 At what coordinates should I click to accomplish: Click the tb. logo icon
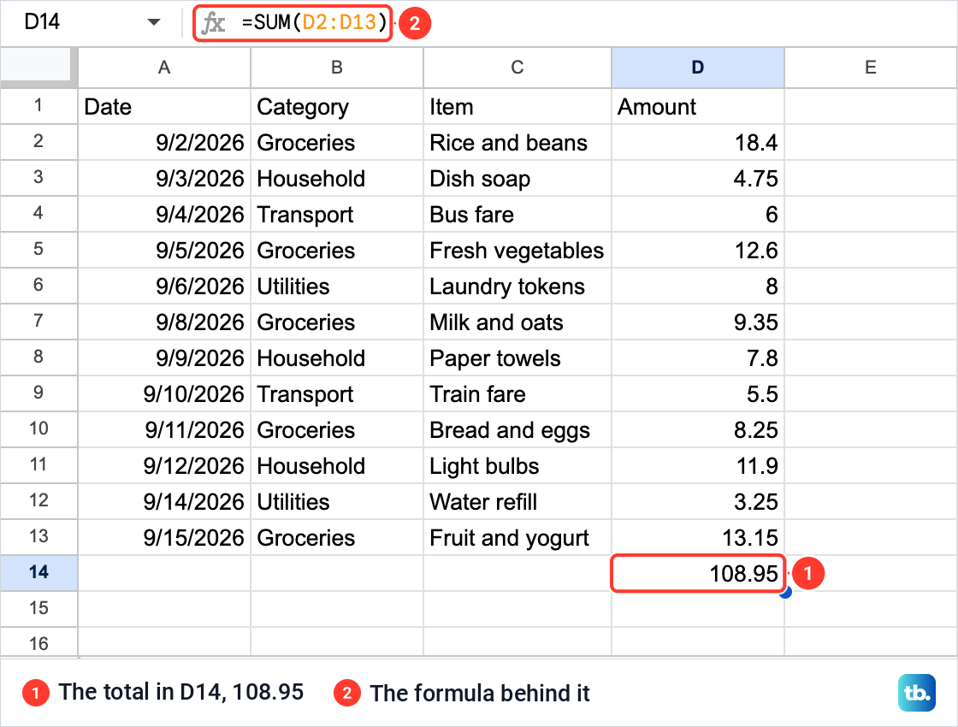(x=916, y=693)
